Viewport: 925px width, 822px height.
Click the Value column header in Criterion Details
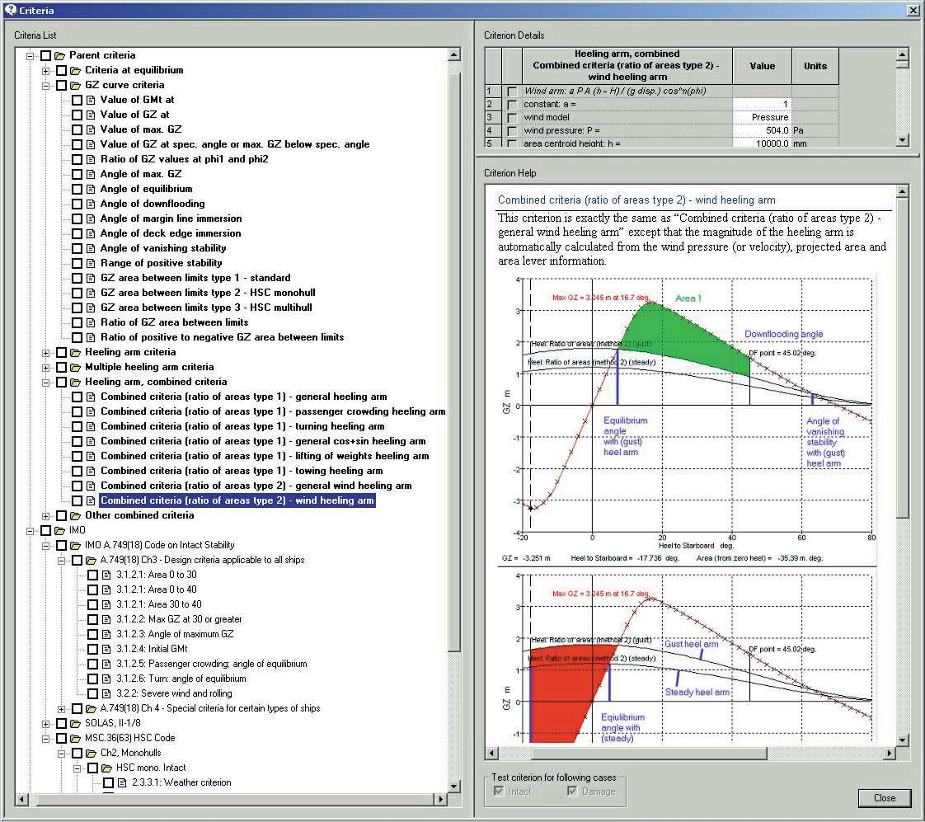[x=763, y=66]
